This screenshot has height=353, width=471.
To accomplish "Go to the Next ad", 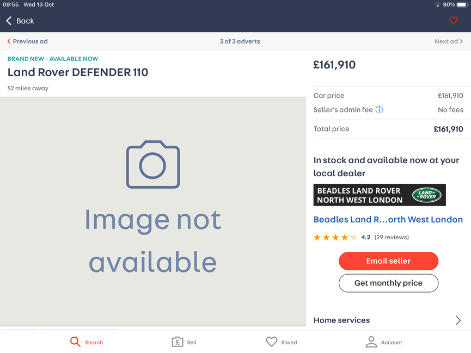I will click(x=449, y=41).
